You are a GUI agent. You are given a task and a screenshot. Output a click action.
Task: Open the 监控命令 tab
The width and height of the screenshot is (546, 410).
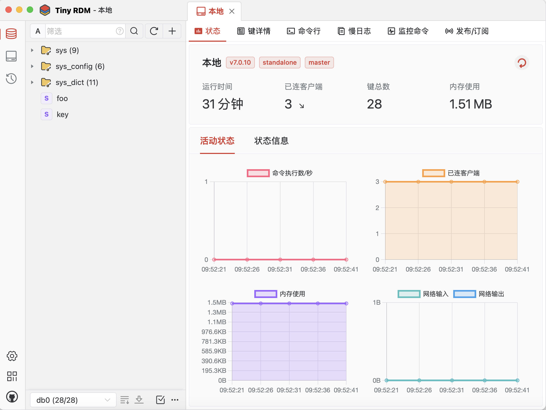408,31
